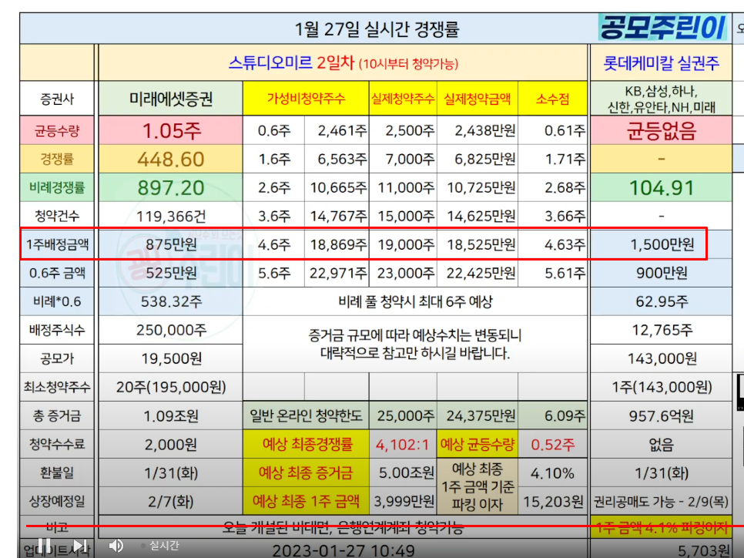The width and height of the screenshot is (744, 558).
Task: Click the '5.00조원' cell
Action: [403, 473]
